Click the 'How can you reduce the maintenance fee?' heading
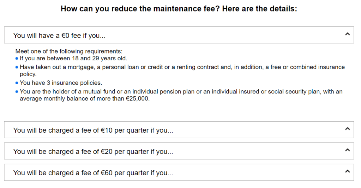Viewport: 361px width, 188px height. coord(179,9)
